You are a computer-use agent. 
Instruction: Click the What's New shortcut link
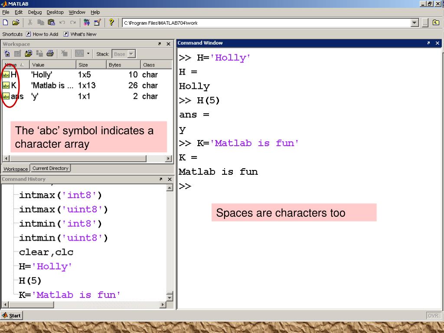pyautogui.click(x=83, y=34)
